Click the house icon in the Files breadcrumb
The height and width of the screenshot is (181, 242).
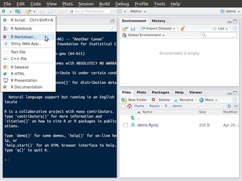pos(129,106)
